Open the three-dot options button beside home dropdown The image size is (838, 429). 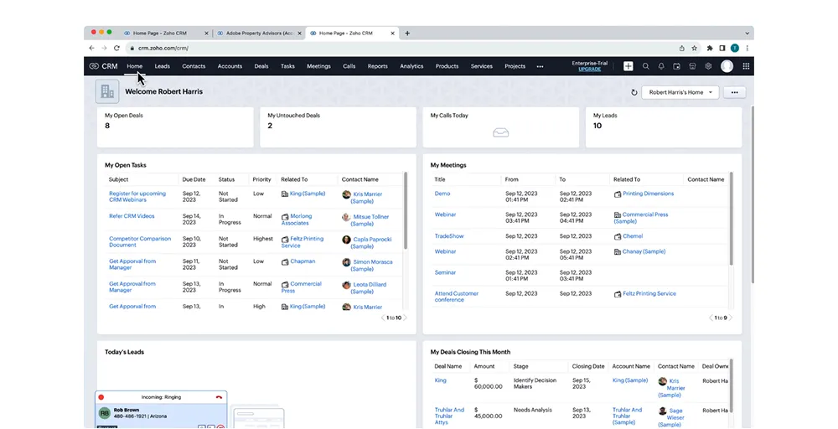pos(734,92)
